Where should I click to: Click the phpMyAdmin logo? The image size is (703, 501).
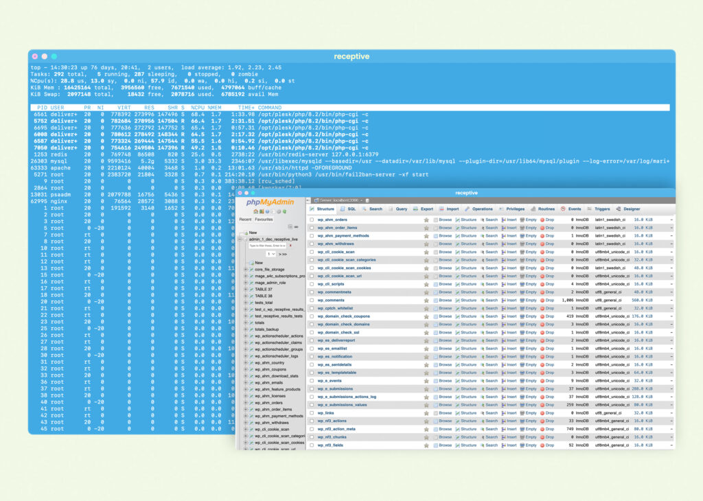(270, 202)
